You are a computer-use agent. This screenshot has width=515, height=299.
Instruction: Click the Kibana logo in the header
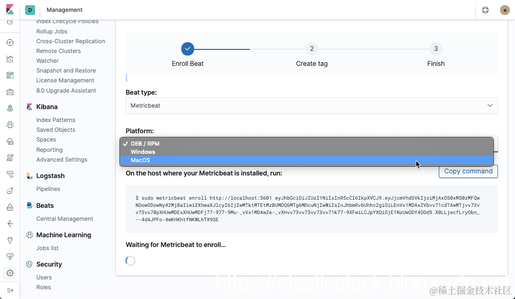(x=10, y=9)
